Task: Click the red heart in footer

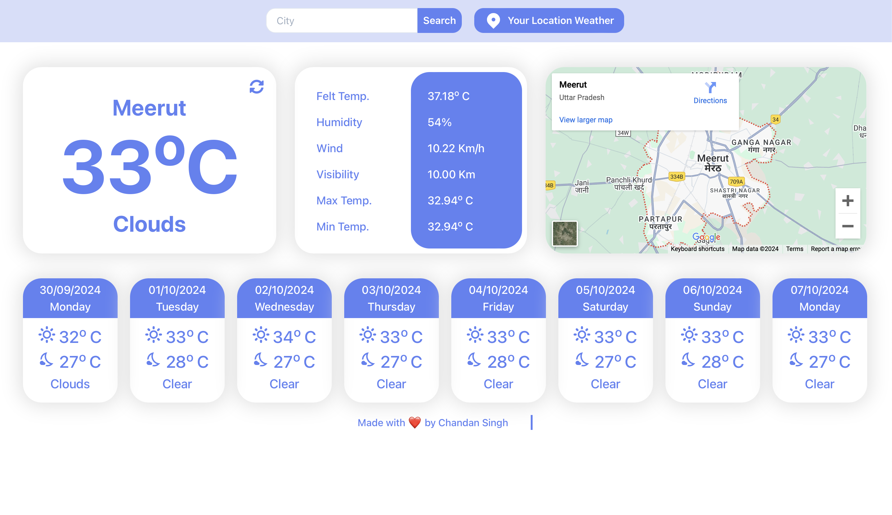Action: 415,422
